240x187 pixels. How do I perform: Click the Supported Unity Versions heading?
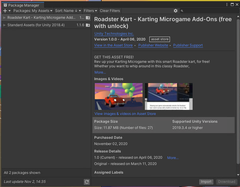tap(195, 121)
